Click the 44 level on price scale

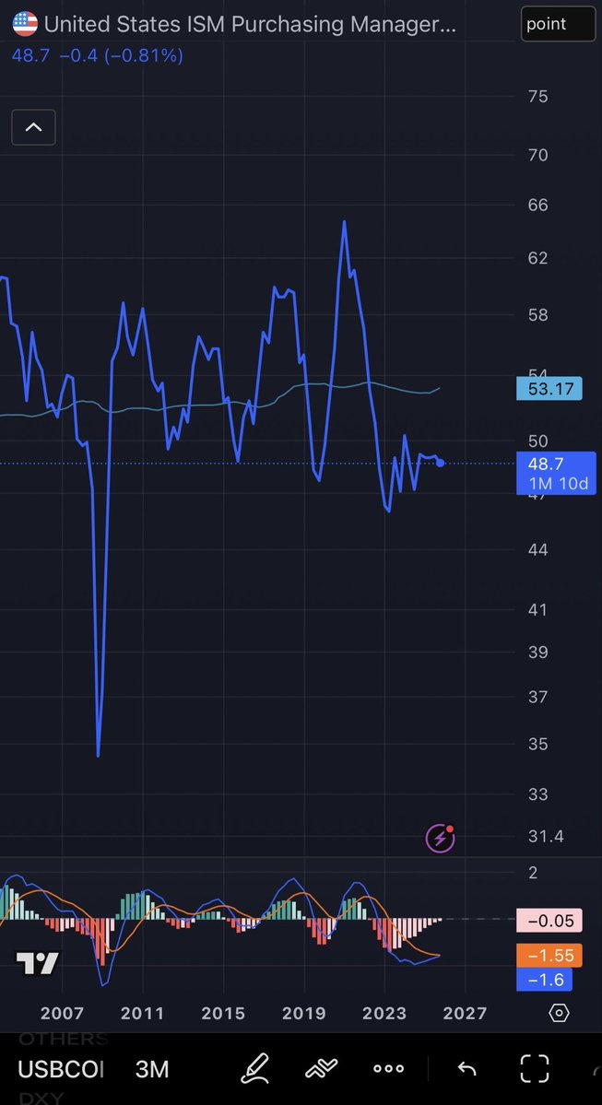point(537,549)
